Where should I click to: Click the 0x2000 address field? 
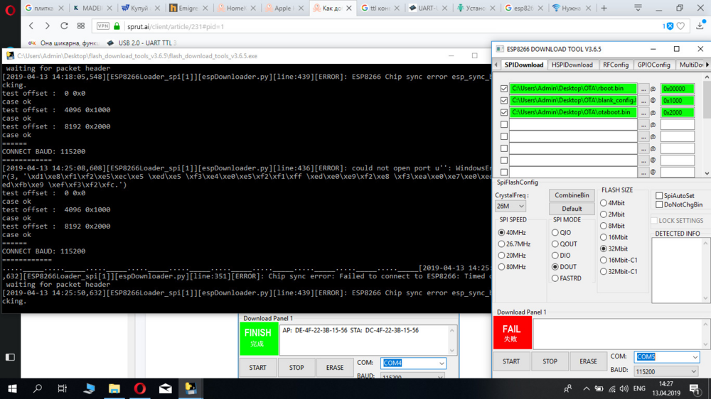[x=678, y=112]
